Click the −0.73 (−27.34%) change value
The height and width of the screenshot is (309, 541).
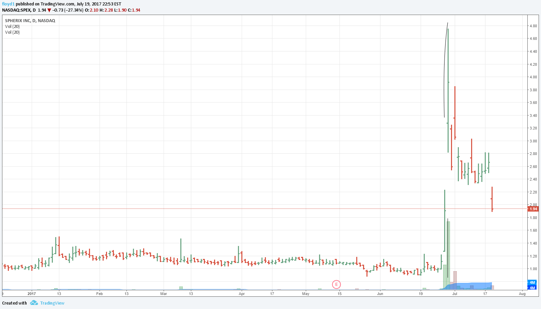tap(68, 10)
